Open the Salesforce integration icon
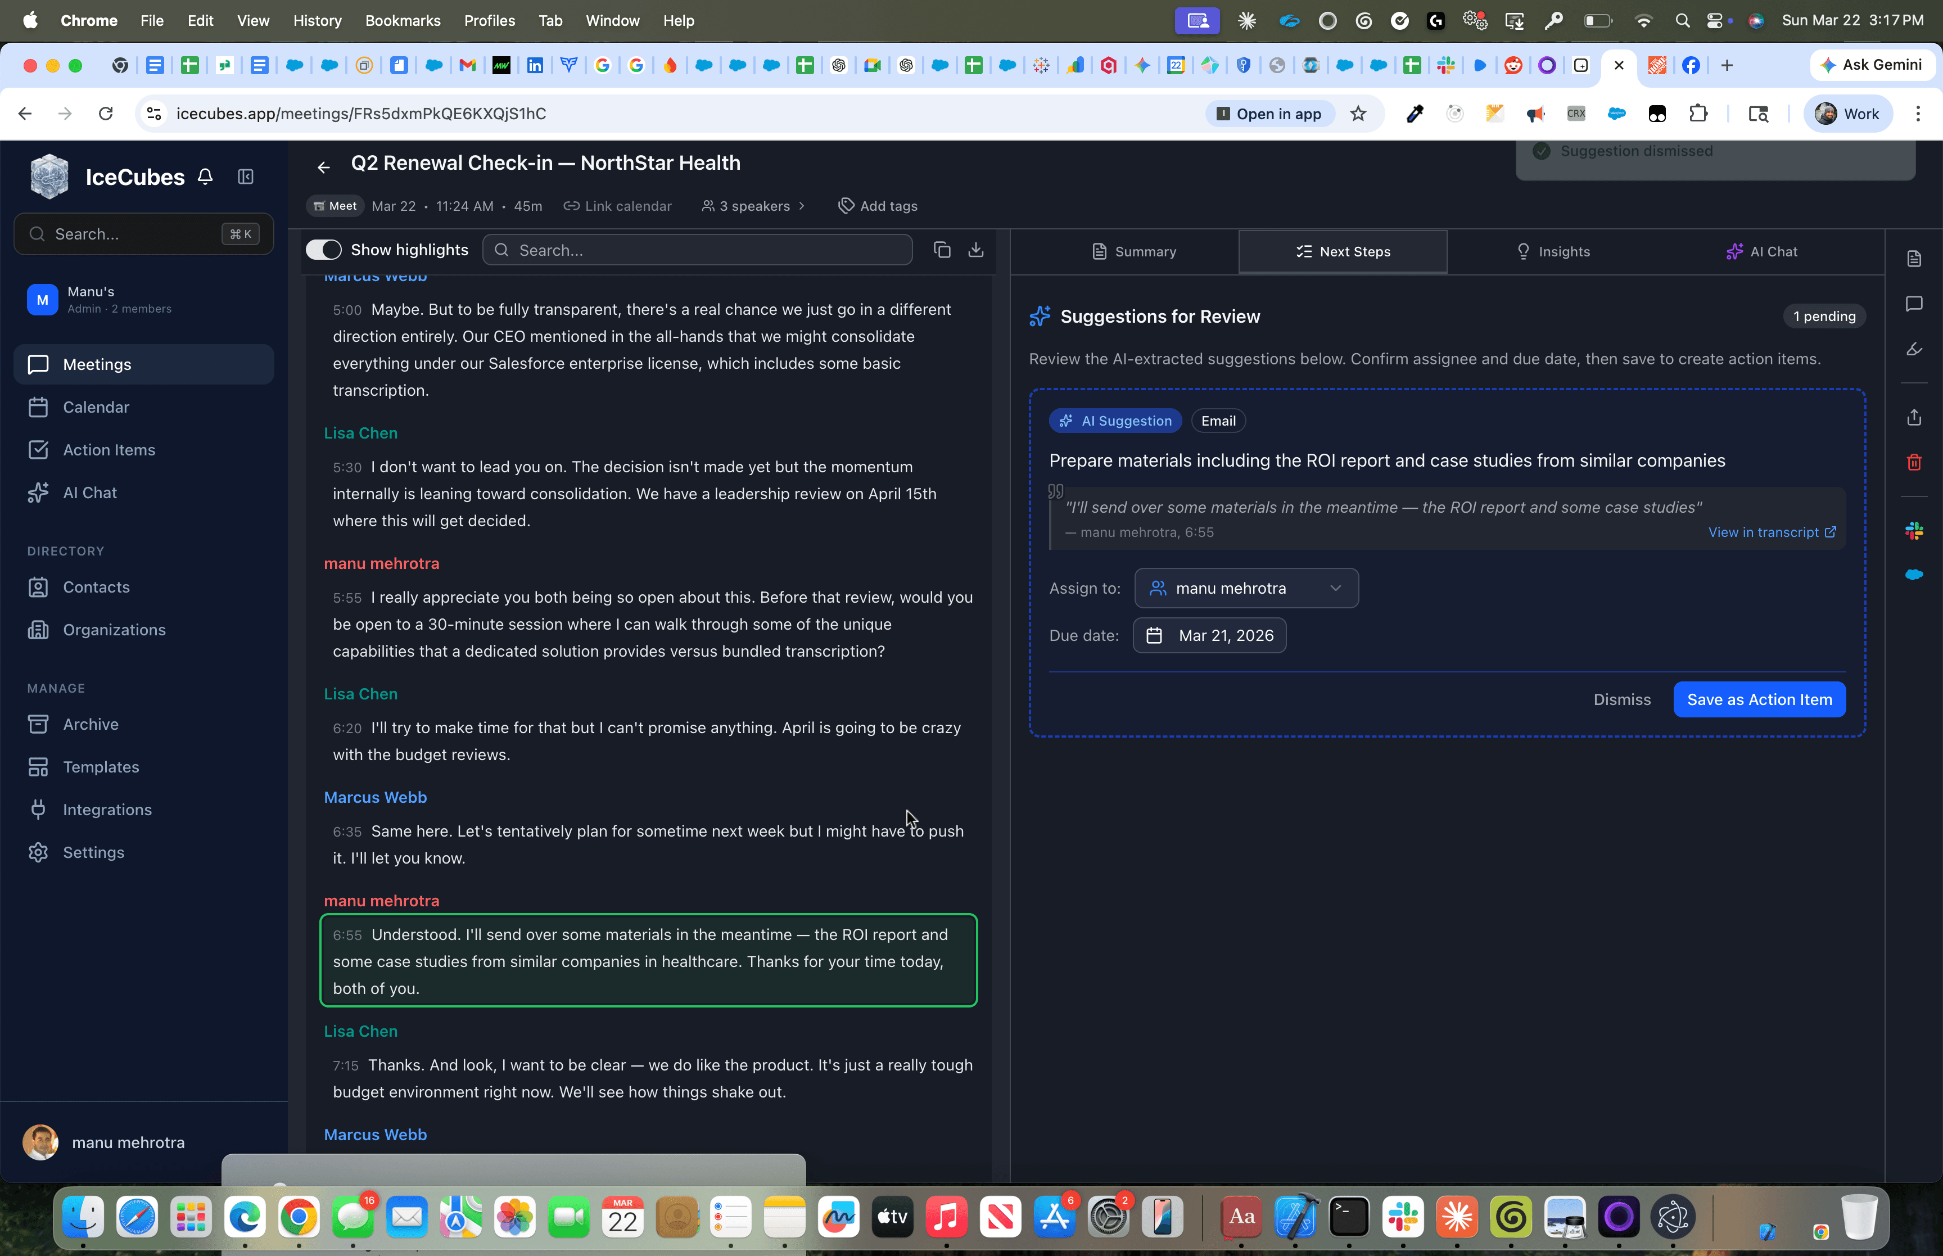 tap(1914, 574)
